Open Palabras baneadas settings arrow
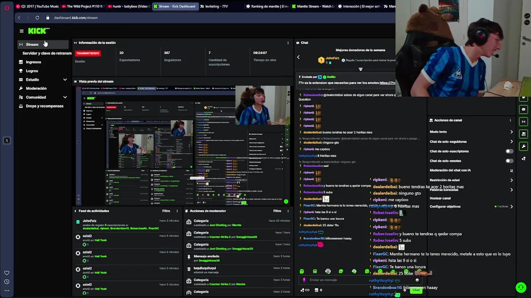 [512, 190]
